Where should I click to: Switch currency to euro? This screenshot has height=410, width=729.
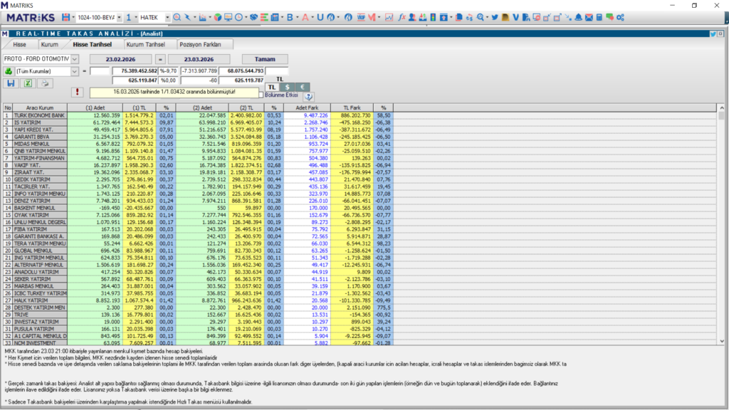pos(302,87)
